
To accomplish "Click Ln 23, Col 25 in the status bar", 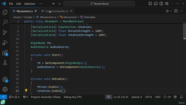I will tap(121, 97).
